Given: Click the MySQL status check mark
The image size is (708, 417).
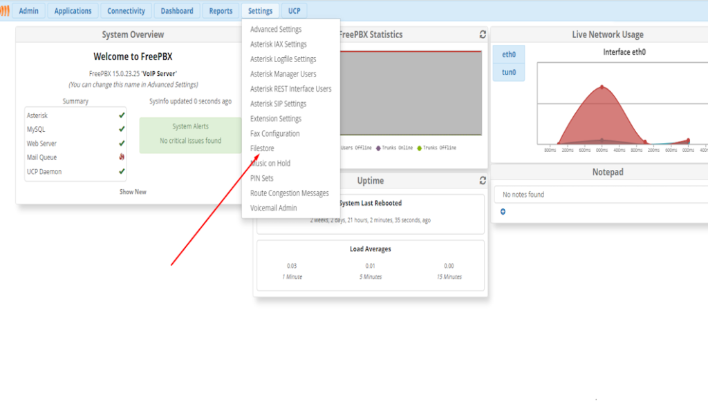Looking at the screenshot, I should point(122,129).
